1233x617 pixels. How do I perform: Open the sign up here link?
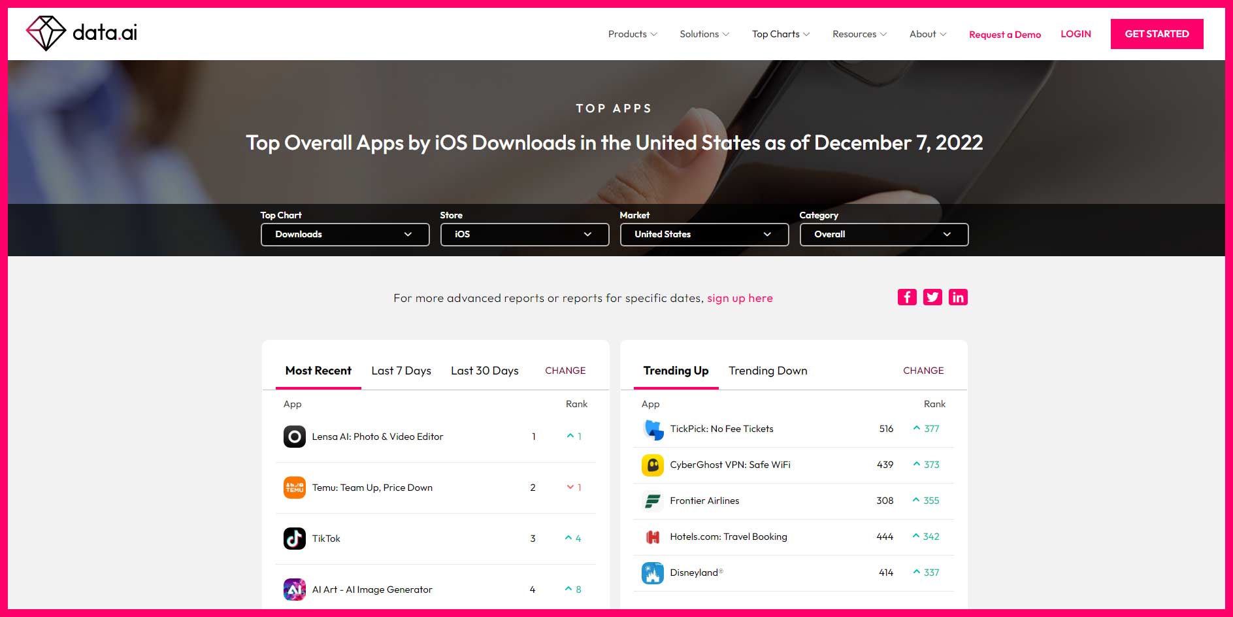coord(740,298)
